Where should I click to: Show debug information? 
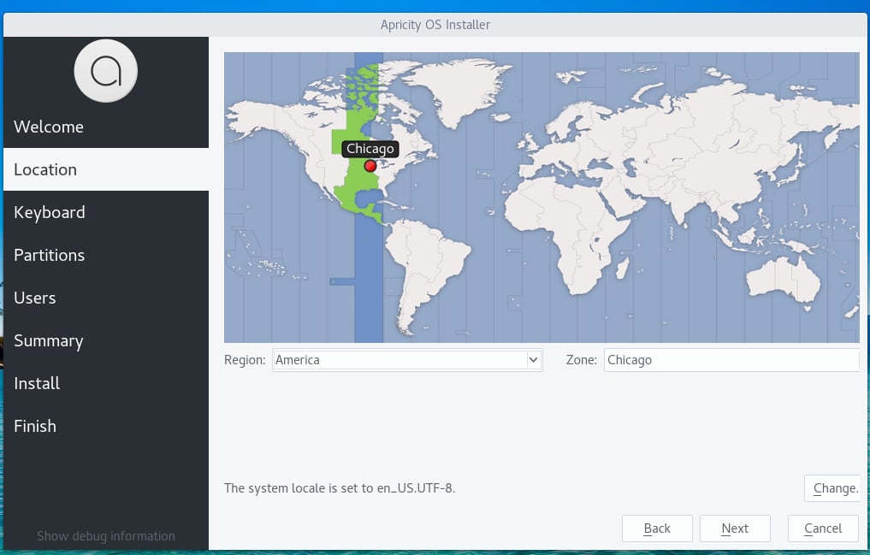(105, 535)
